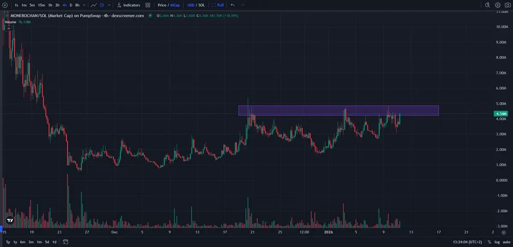
Task: Switch to D daily timeframe
Action: (71, 5)
